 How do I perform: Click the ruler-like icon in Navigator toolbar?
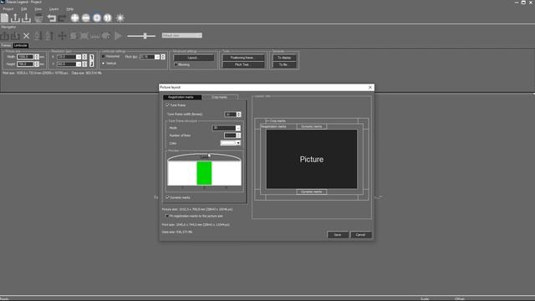point(94,35)
